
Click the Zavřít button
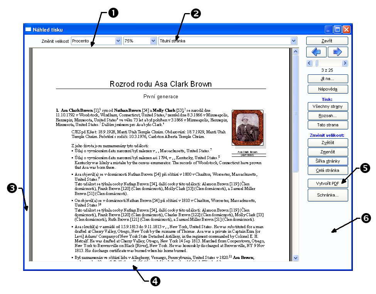point(327,41)
